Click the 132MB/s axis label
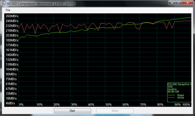The height and width of the screenshot is (116, 195). pyautogui.click(x=12, y=60)
